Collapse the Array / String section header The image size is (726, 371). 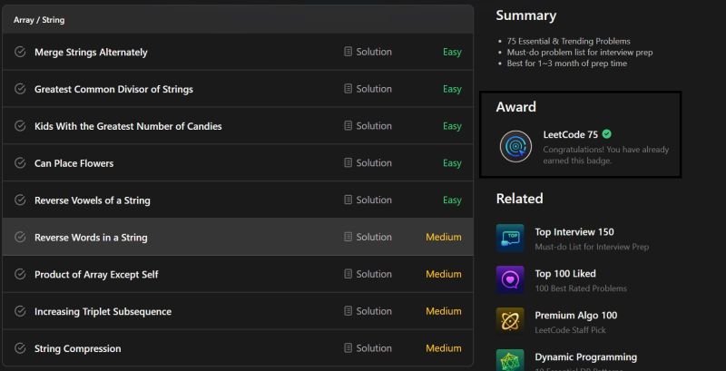[x=238, y=20]
